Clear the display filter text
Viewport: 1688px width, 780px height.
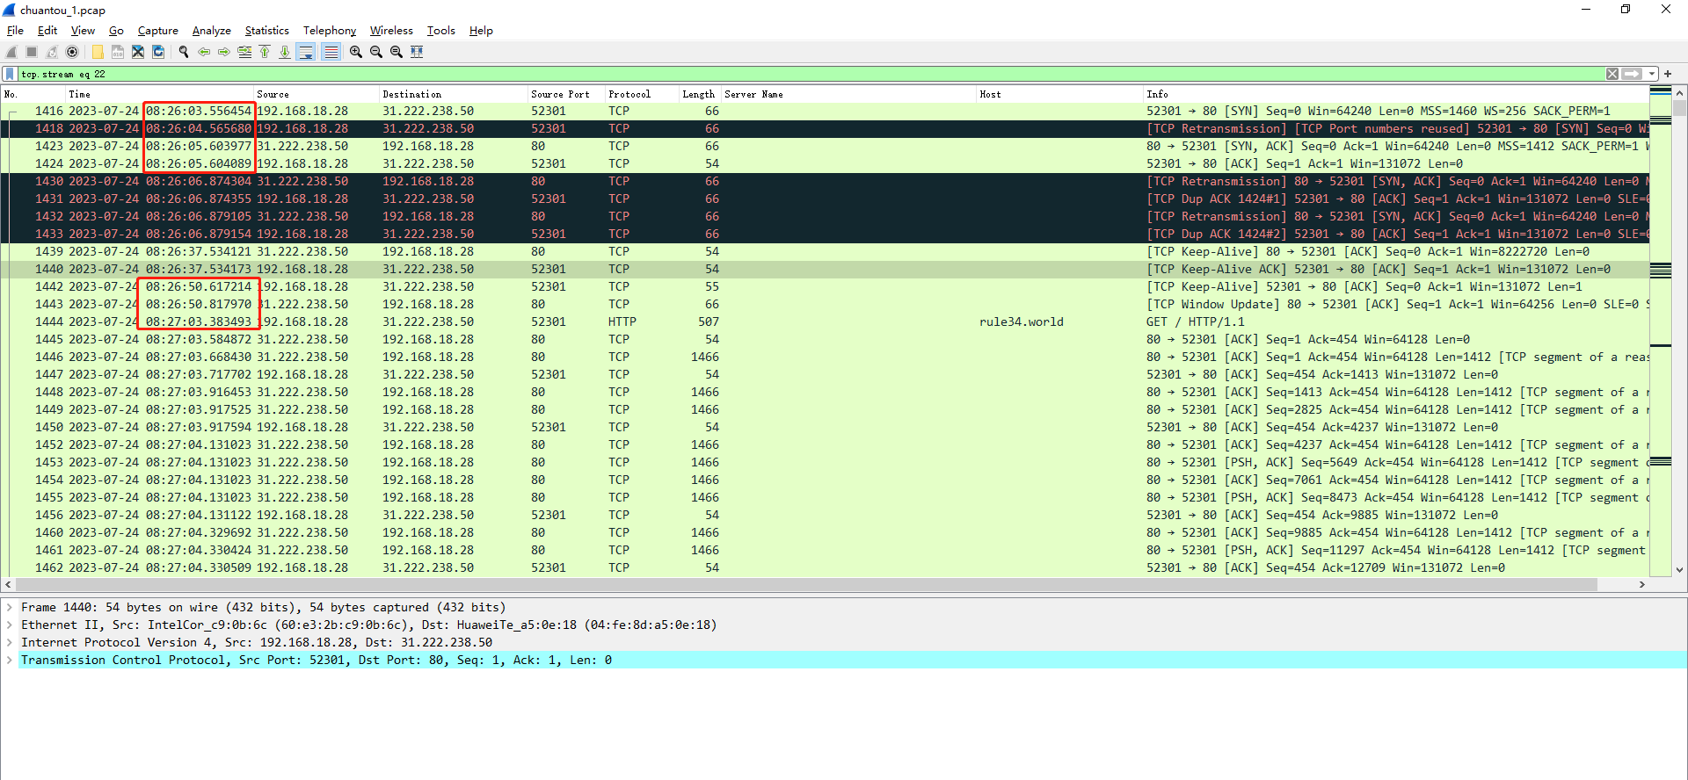[x=1612, y=74]
